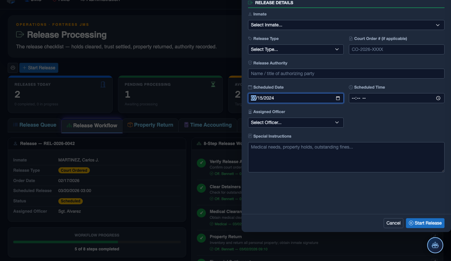451x261 pixels.
Task: Expand the Select Inmate dropdown
Action: (x=346, y=25)
